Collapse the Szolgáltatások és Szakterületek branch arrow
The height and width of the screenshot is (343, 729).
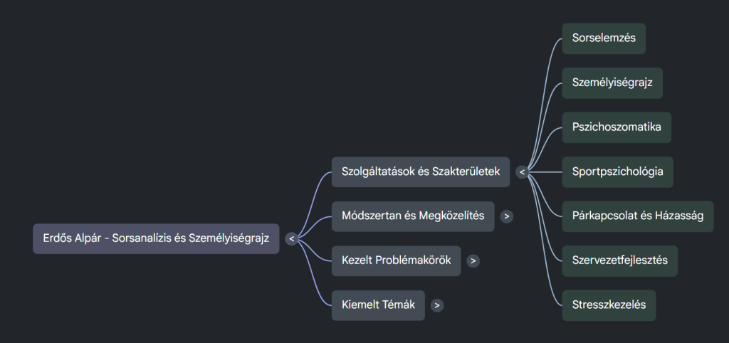coord(522,171)
